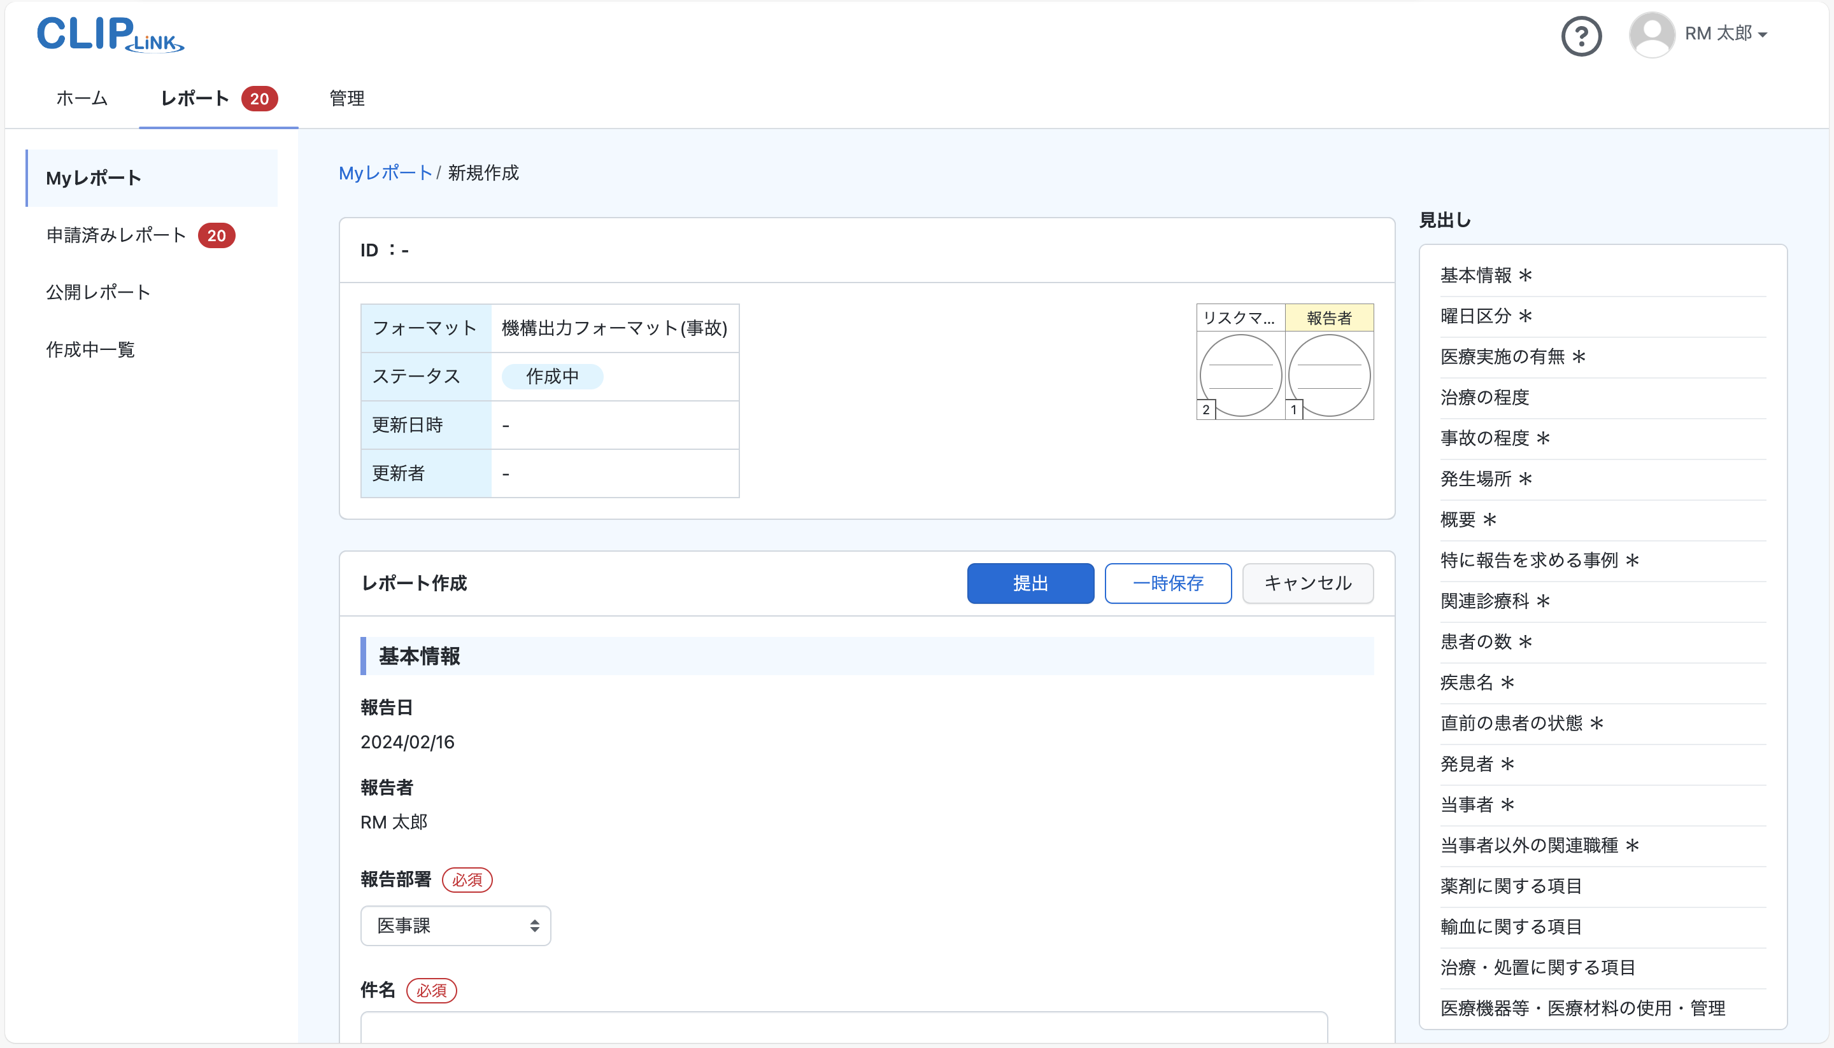Click the 一時保存 save draft button
1834x1048 pixels.
click(x=1168, y=583)
